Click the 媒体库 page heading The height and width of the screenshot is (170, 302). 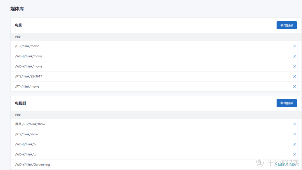click(17, 9)
